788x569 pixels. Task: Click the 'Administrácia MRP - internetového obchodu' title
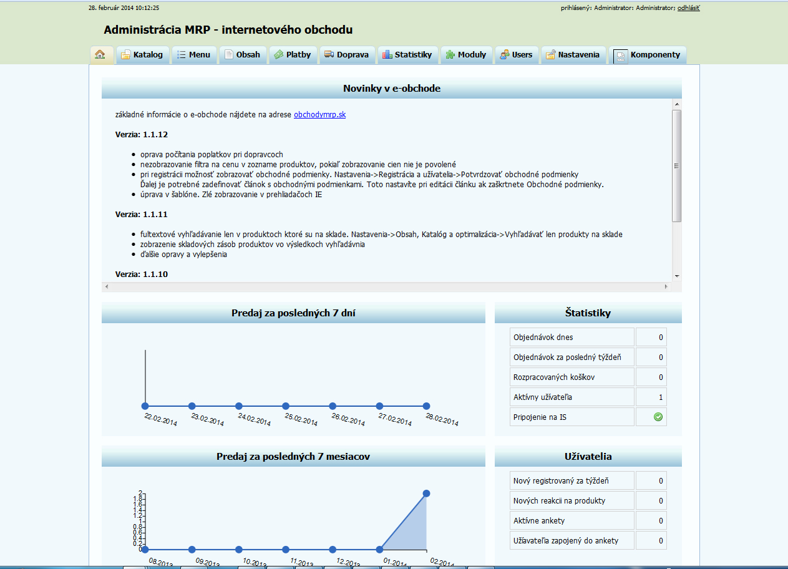[228, 30]
